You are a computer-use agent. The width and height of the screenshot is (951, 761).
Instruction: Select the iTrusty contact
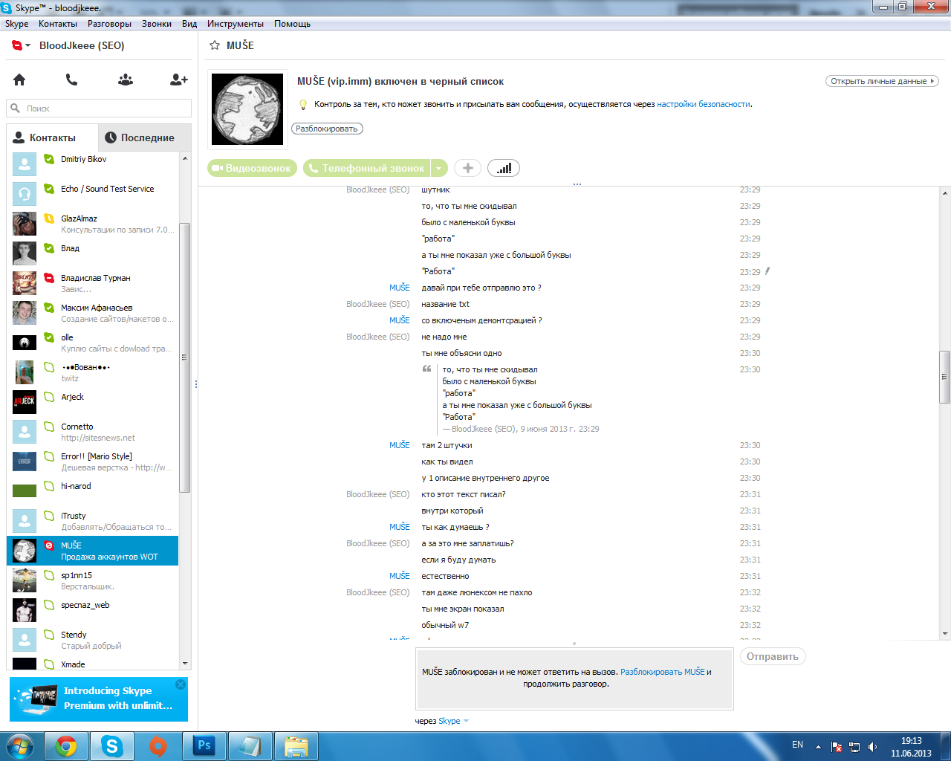[93, 521]
